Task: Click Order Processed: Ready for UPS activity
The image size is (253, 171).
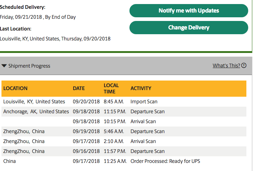Action: coord(165,161)
